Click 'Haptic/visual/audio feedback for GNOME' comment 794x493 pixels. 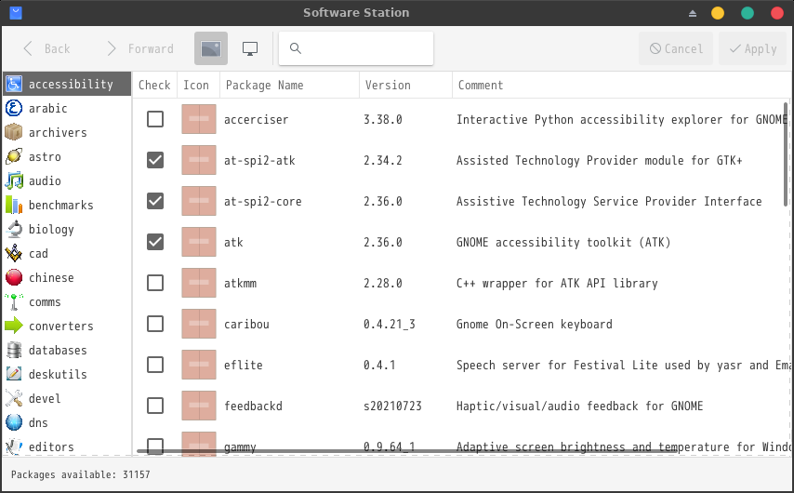(580, 406)
